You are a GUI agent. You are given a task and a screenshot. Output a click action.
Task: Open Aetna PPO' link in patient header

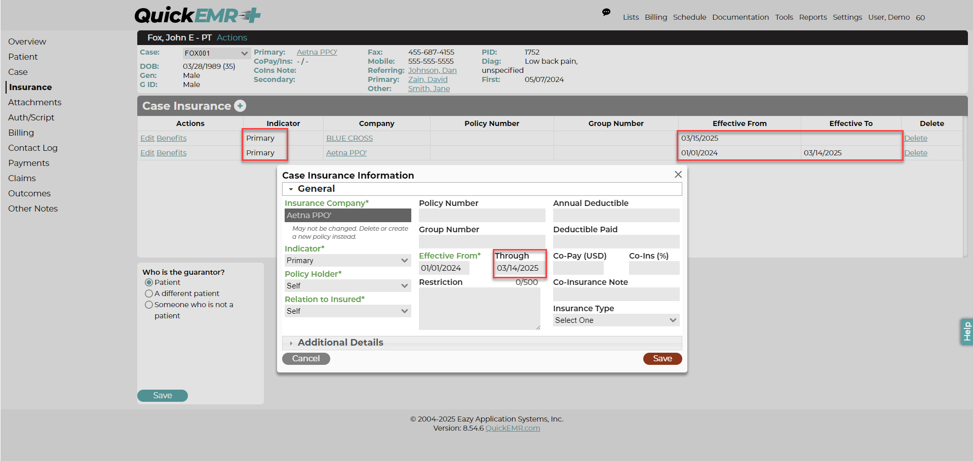[x=317, y=52]
